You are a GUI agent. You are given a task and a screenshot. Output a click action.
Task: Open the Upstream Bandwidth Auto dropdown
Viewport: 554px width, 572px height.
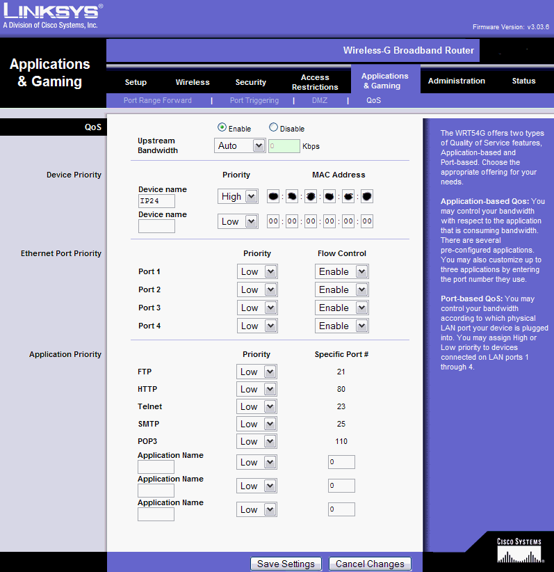[x=240, y=145]
